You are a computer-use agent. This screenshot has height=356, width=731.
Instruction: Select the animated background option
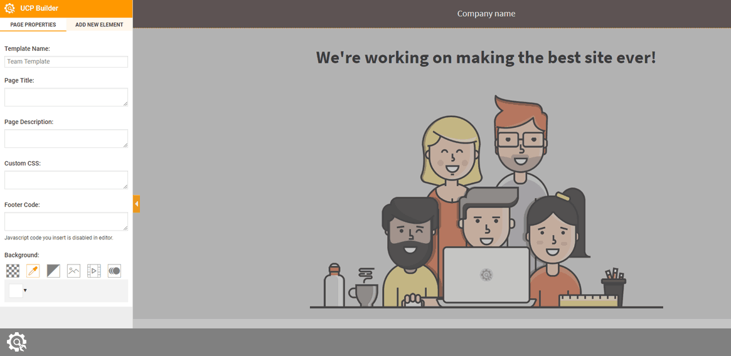[114, 271]
